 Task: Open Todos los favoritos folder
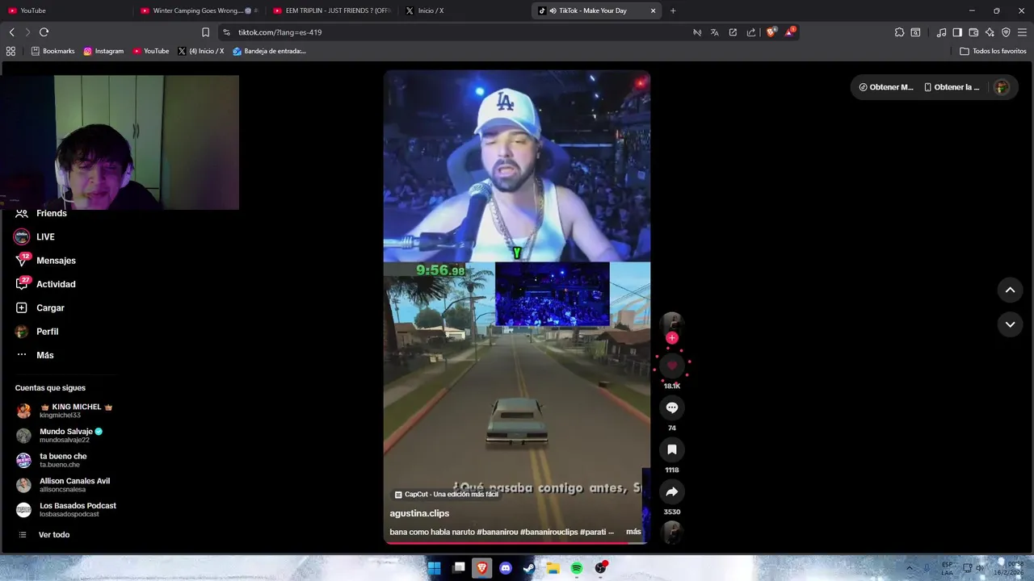994,51
